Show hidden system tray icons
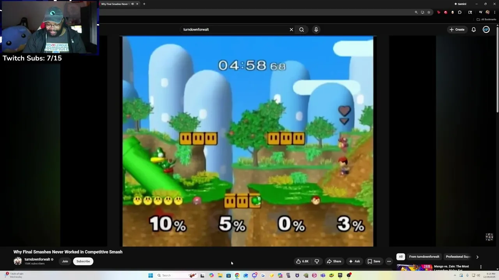Screen dimensions: 499x280 456,275
